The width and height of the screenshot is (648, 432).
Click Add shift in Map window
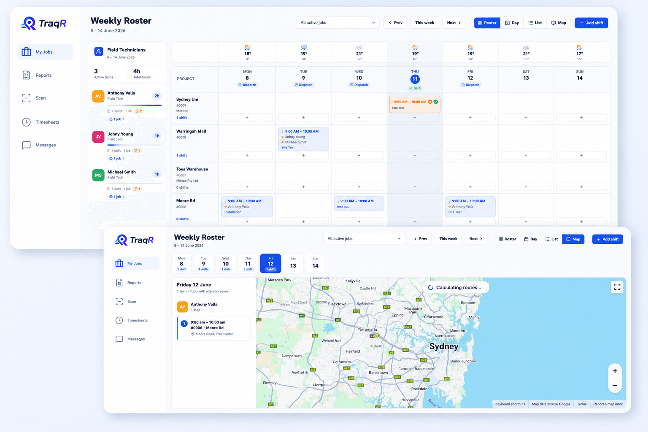pyautogui.click(x=607, y=239)
